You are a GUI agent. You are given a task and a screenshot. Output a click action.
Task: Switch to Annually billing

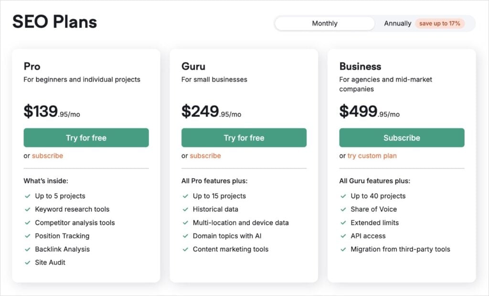(x=397, y=23)
